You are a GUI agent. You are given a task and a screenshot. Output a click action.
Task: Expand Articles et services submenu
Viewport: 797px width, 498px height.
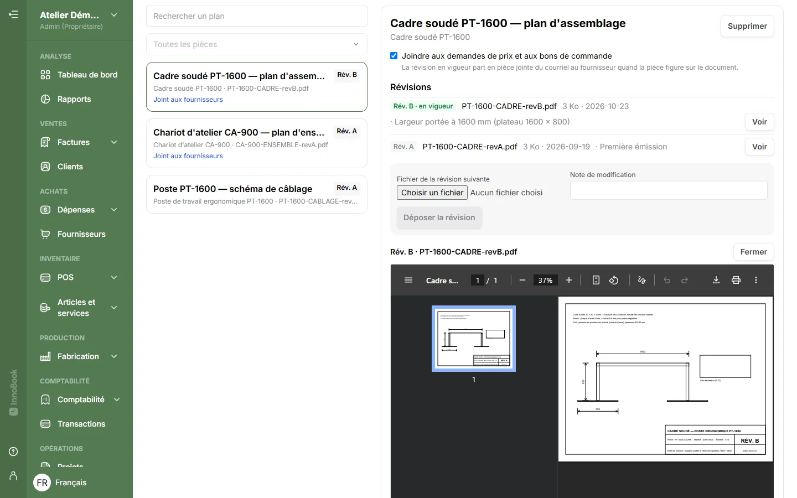point(114,308)
